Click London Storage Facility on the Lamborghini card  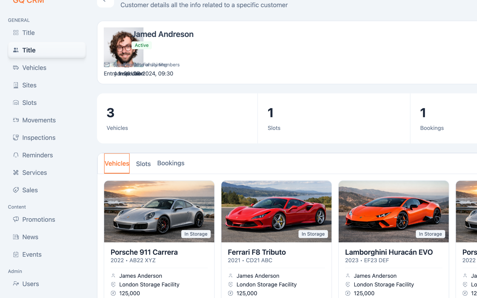[384, 285]
